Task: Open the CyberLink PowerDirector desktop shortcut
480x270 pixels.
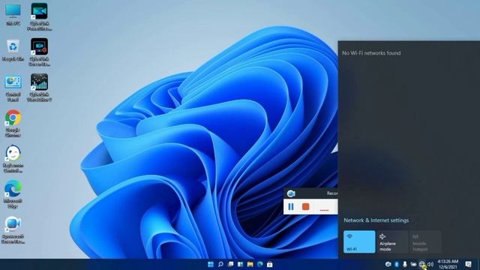Action: (39, 16)
